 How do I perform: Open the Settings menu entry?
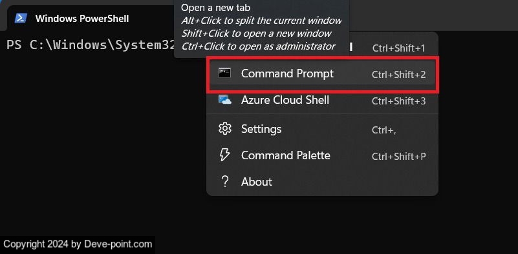coord(322,129)
